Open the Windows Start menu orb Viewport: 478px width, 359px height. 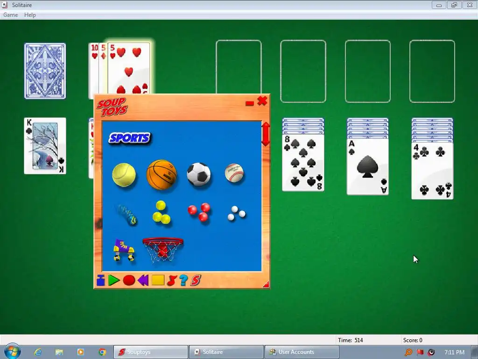tap(12, 352)
